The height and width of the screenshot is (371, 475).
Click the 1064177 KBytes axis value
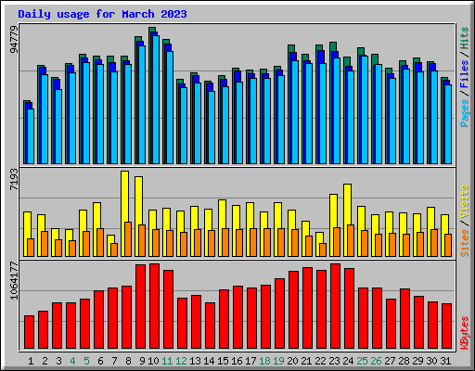(14, 280)
